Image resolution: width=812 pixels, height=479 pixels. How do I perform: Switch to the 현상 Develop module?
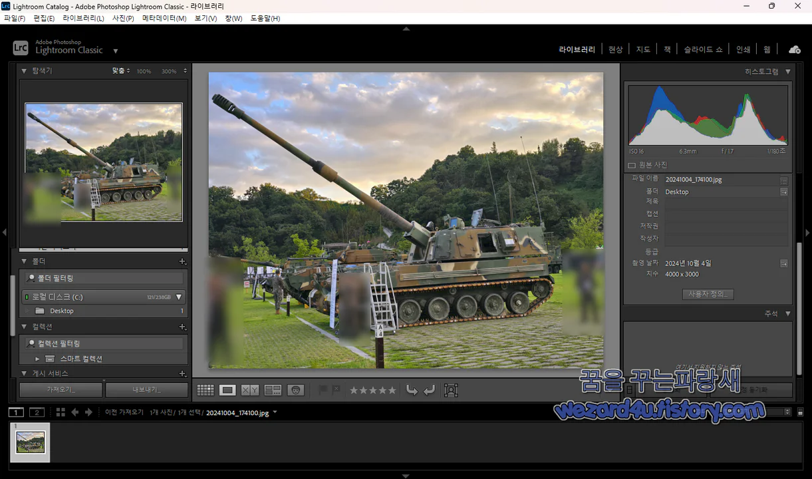tap(616, 49)
